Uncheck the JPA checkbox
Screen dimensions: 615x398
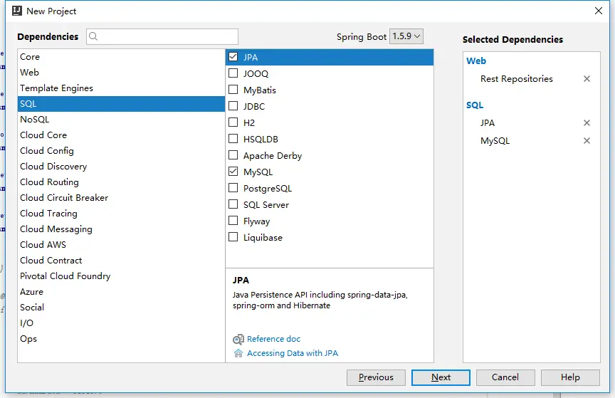233,57
